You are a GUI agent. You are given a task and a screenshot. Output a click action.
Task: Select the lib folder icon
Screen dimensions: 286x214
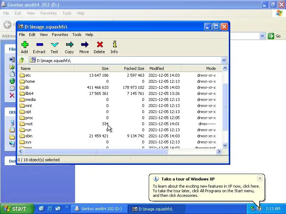tap(22, 87)
